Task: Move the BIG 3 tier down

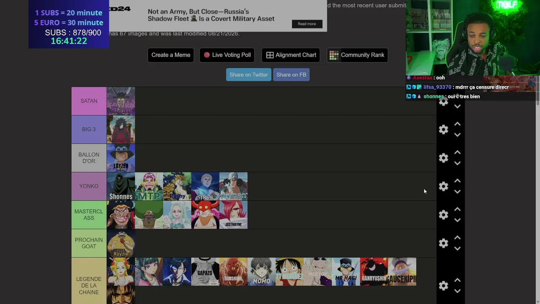Action: [457, 135]
